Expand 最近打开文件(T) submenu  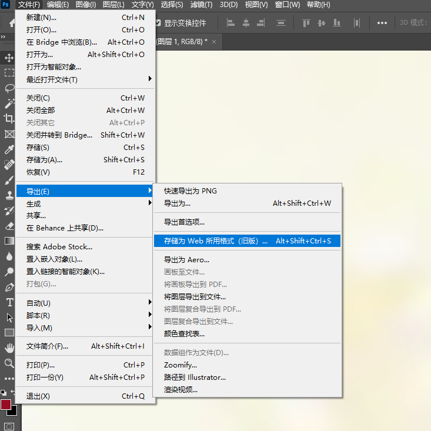click(85, 79)
